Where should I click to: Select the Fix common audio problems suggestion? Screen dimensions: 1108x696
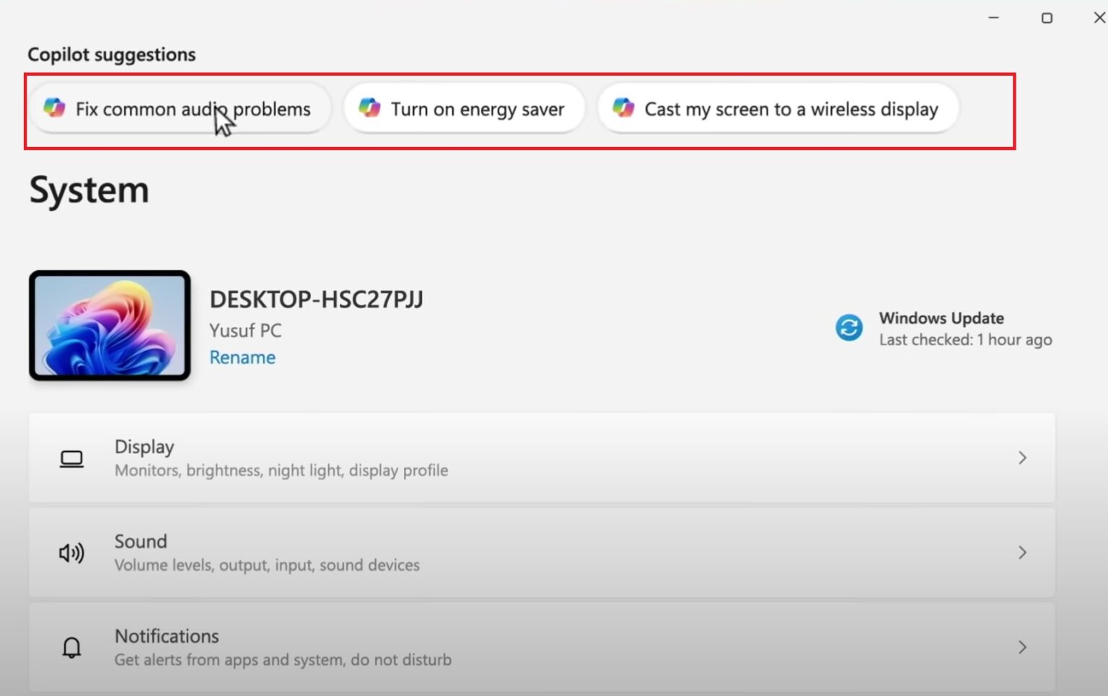click(193, 109)
